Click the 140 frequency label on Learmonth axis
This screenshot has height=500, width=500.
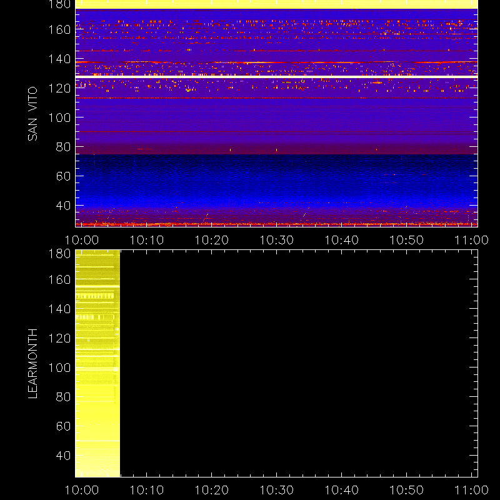point(59,309)
